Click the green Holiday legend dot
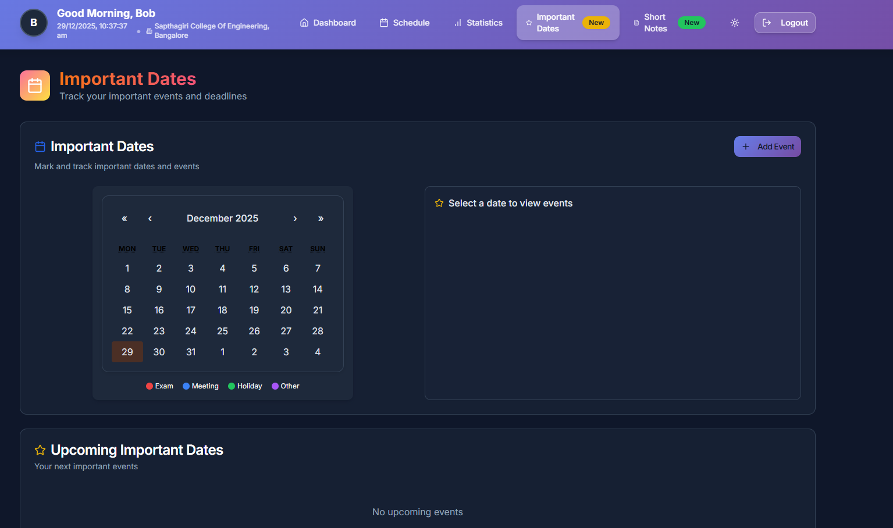 click(x=232, y=386)
